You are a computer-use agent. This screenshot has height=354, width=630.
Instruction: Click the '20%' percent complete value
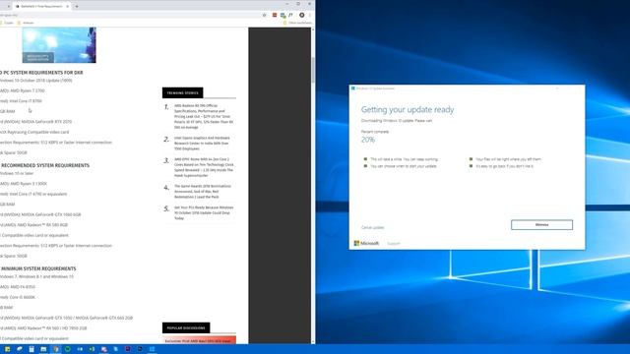(x=367, y=140)
